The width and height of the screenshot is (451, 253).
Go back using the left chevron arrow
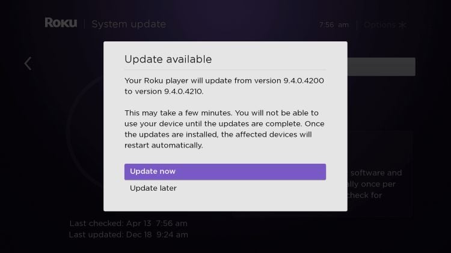click(28, 64)
